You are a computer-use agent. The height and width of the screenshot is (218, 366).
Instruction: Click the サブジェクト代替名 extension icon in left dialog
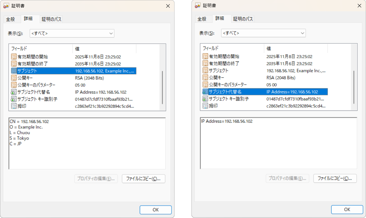coord(14,92)
